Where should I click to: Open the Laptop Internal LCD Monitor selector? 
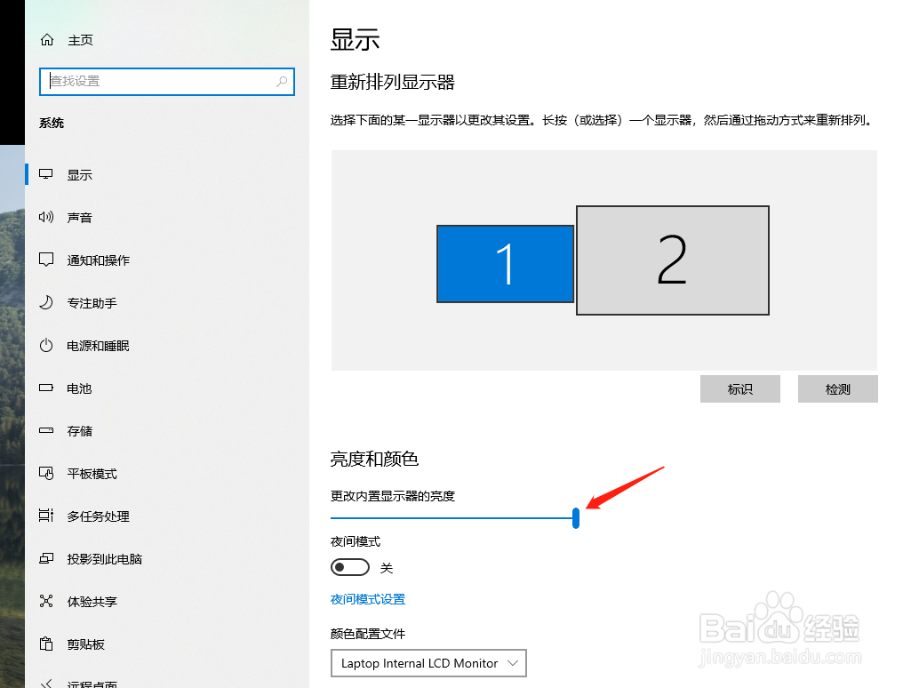click(428, 663)
